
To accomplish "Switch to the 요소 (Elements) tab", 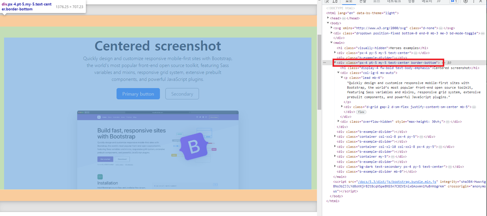I will (x=349, y=1).
